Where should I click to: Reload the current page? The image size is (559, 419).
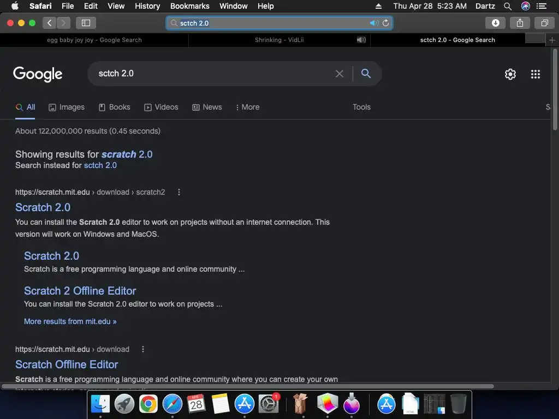386,23
